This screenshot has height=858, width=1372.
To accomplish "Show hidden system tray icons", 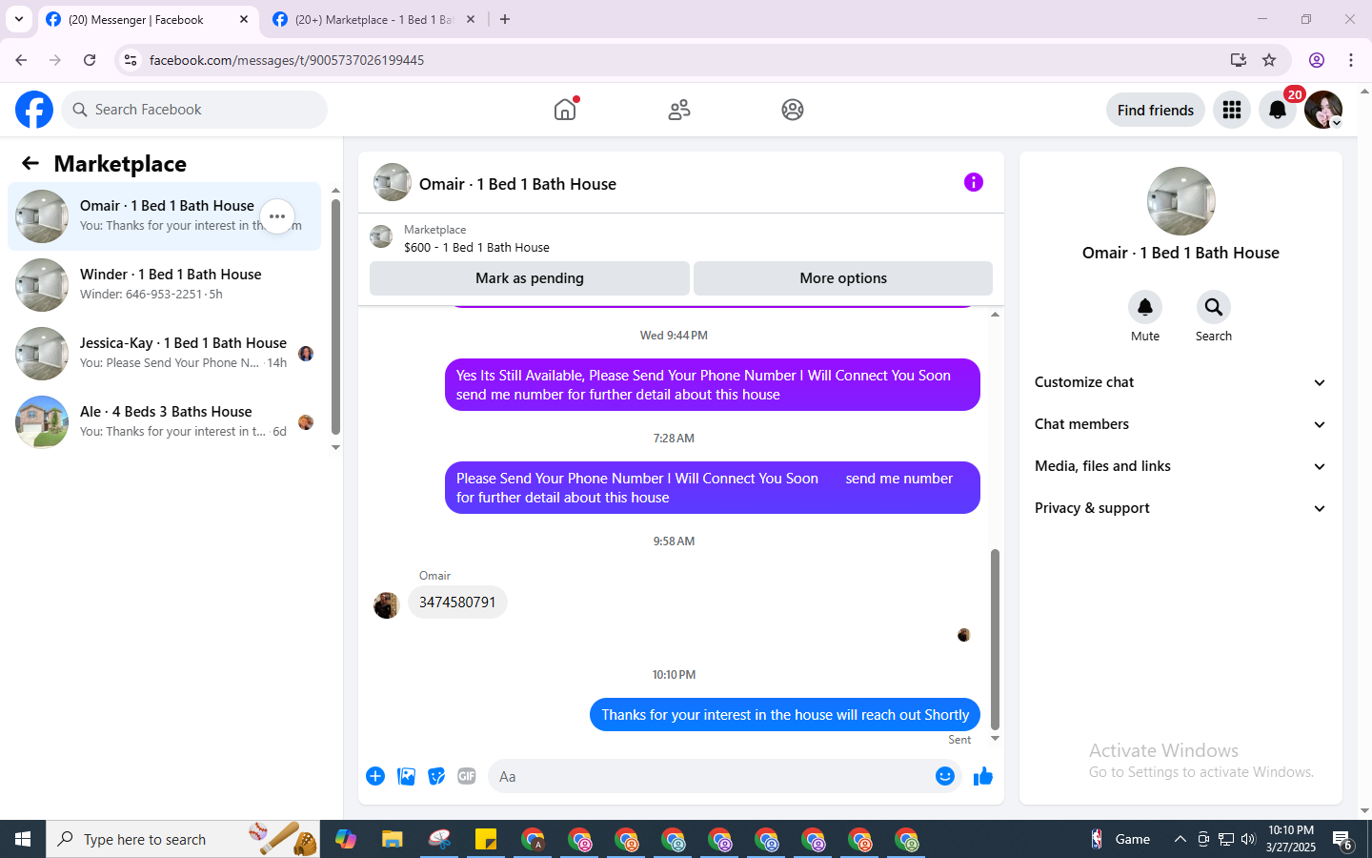I will coord(1180,839).
